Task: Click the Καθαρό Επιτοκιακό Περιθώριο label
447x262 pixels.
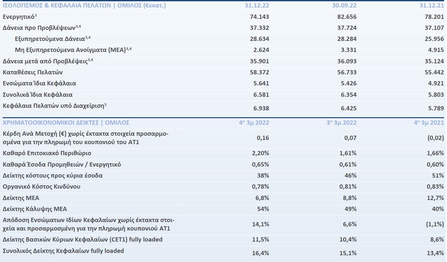Action: (47, 153)
